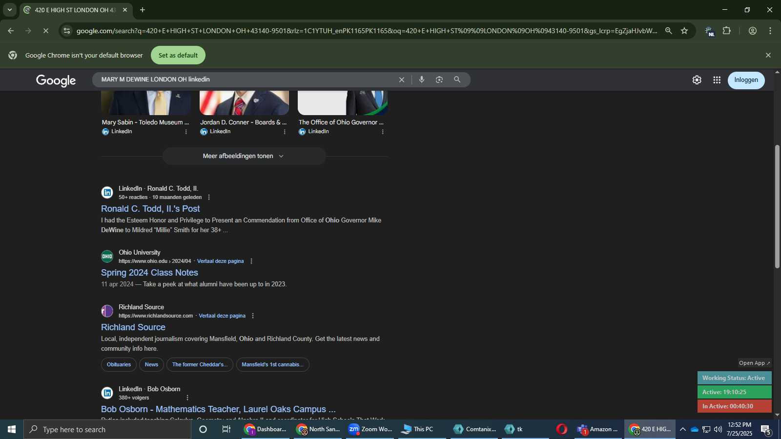Screen dimensions: 781x439
Task: Open Mary Sabin - Toledo Museum image result
Action: pyautogui.click(x=145, y=122)
